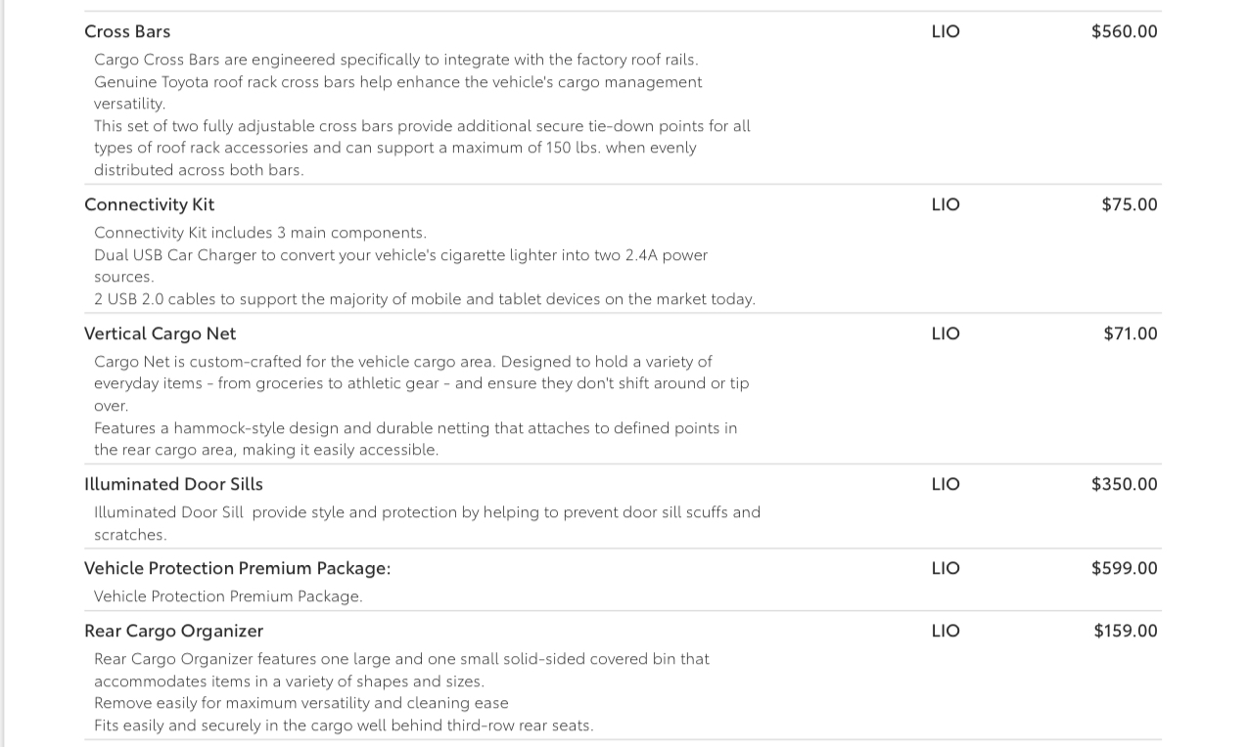Click LIO label for Illuminated Door Sills

click(x=946, y=484)
